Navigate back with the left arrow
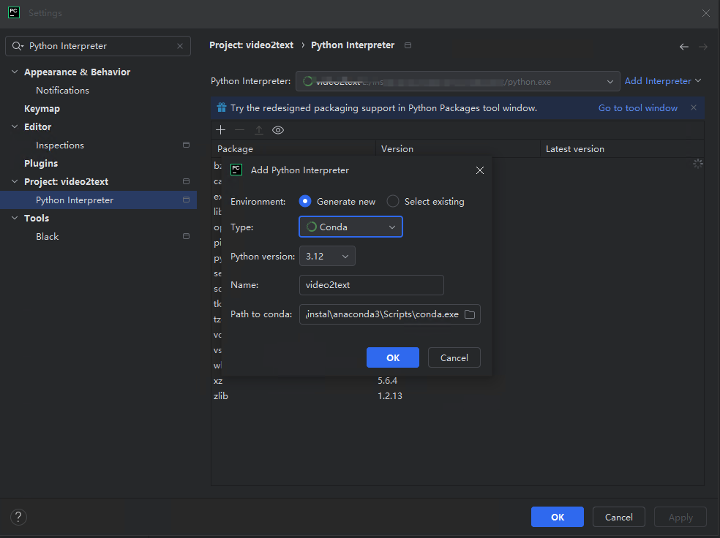This screenshot has width=720, height=538. pyautogui.click(x=684, y=46)
